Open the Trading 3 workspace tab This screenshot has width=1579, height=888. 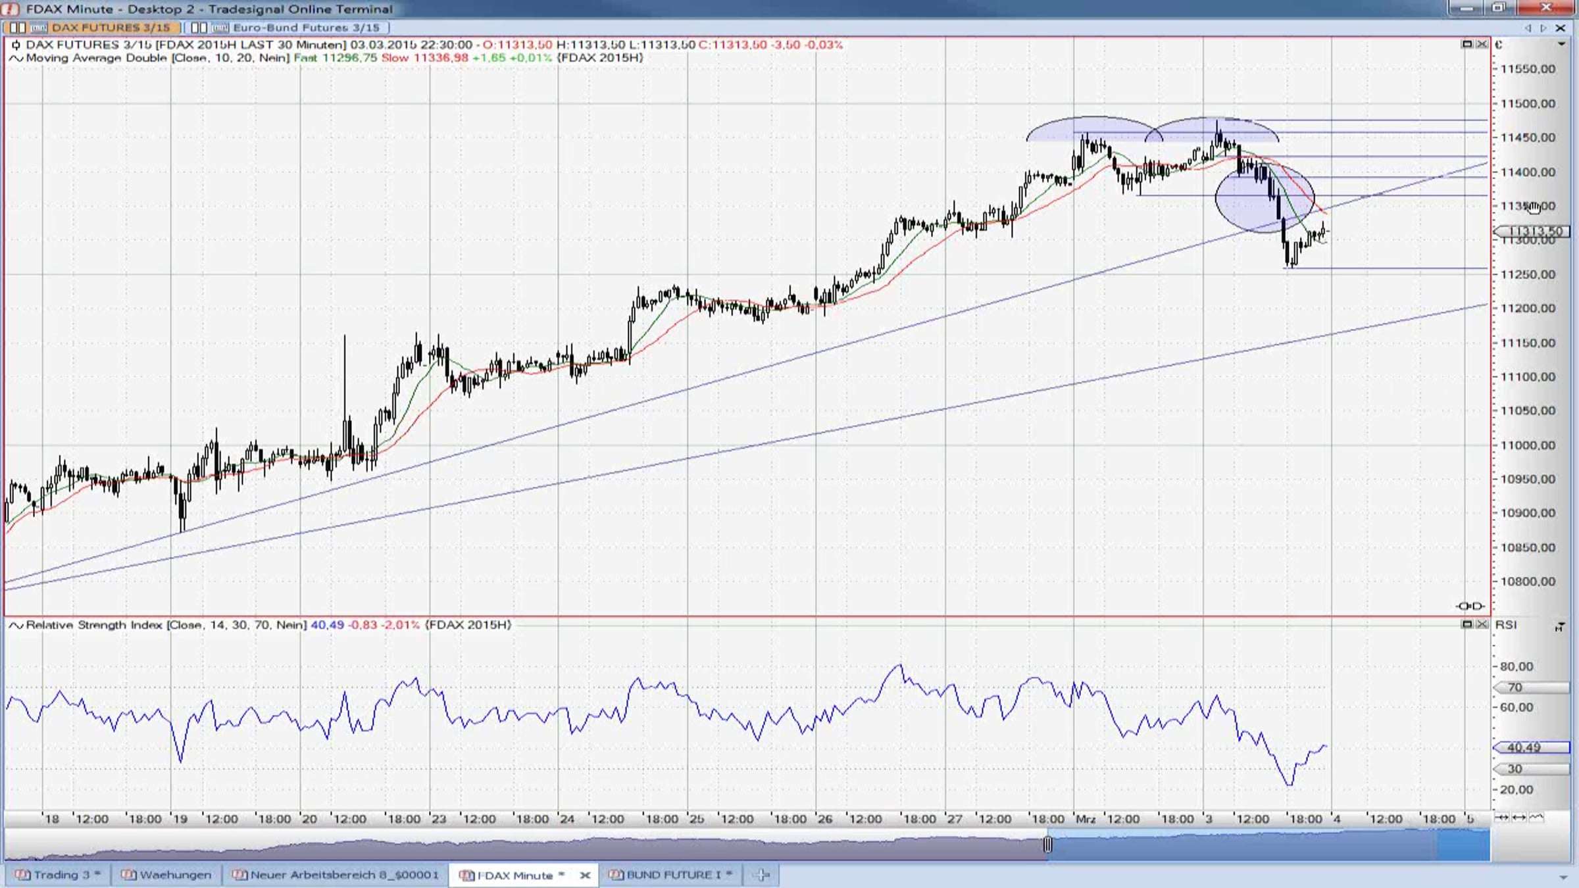coord(57,875)
